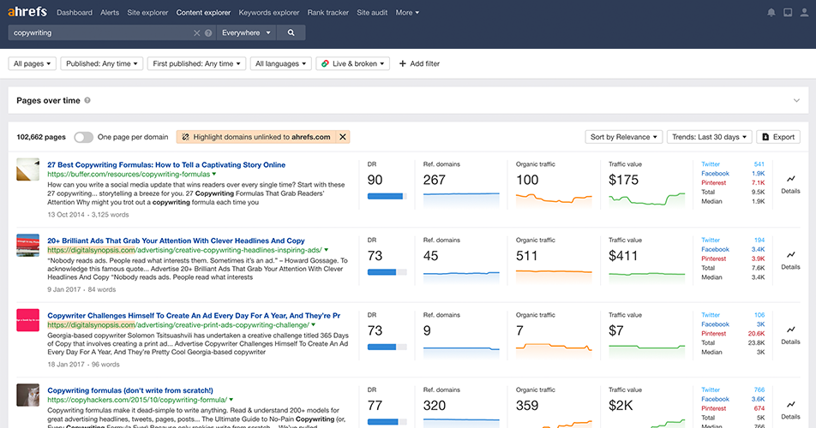Image resolution: width=816 pixels, height=428 pixels.
Task: Remove the Highlight unlinked domains filter
Action: coord(343,137)
